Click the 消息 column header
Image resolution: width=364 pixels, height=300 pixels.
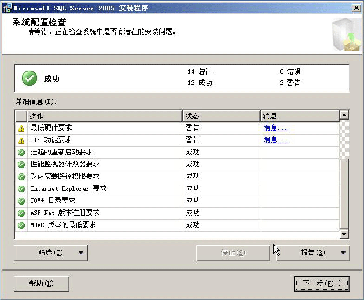click(299, 116)
